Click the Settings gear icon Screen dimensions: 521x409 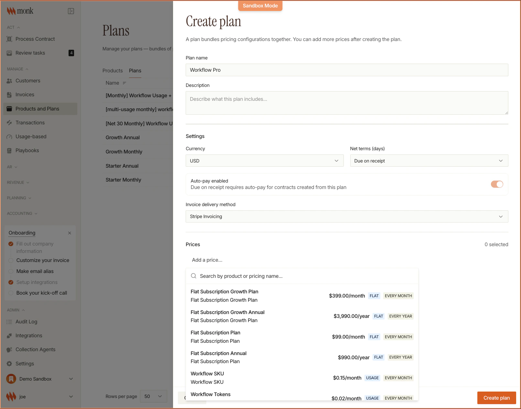9,364
